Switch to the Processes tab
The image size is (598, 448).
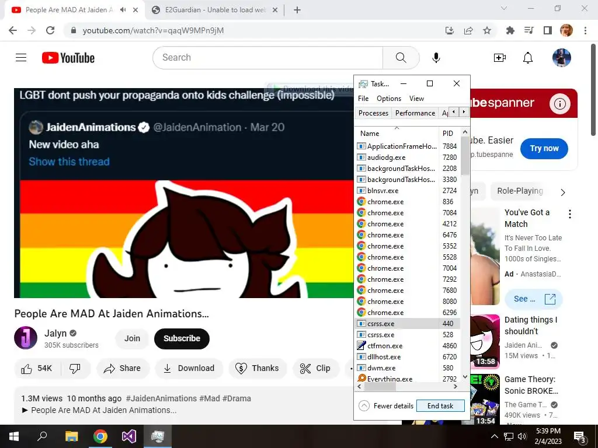pyautogui.click(x=373, y=113)
